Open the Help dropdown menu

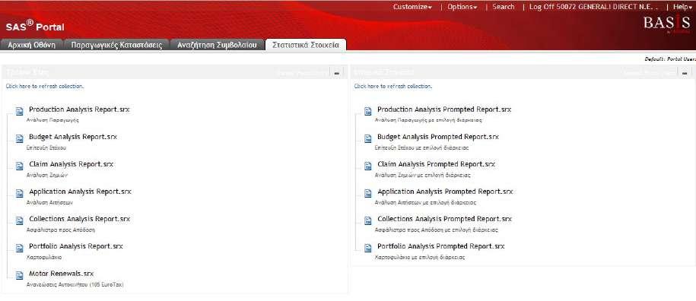(683, 7)
